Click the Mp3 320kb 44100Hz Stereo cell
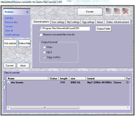135x116 pixels. pyautogui.click(x=104, y=82)
